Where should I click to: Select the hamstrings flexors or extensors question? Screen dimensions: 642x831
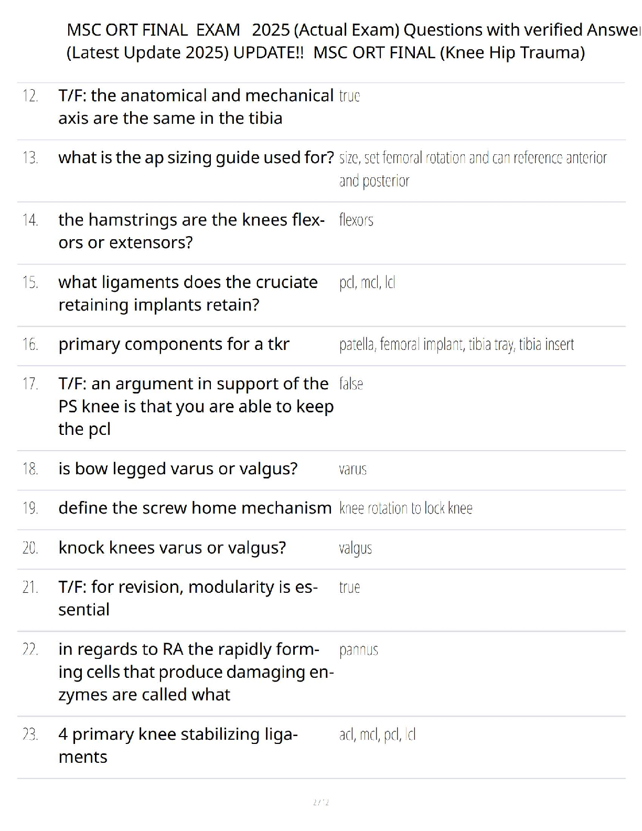coord(191,231)
